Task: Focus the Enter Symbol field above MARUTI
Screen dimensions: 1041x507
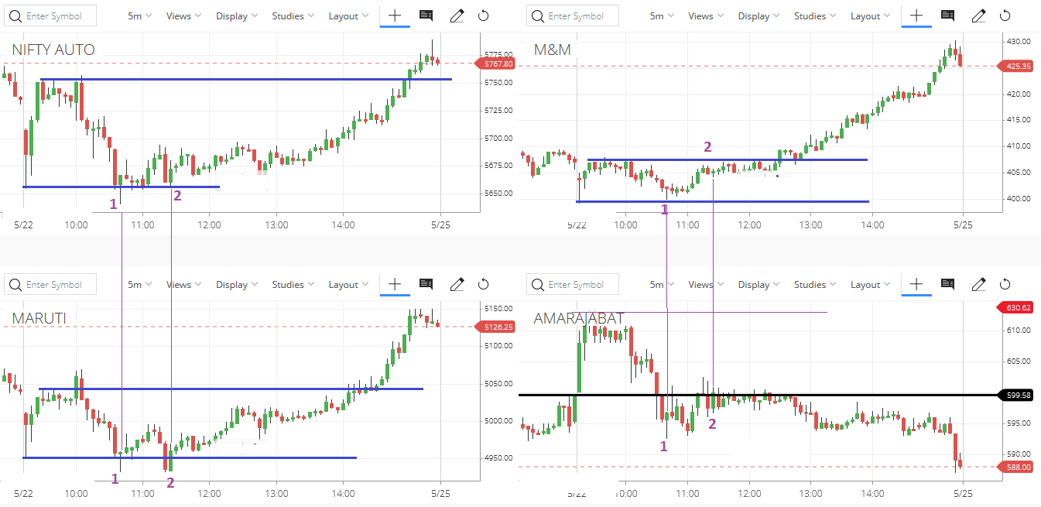Action: pos(51,284)
